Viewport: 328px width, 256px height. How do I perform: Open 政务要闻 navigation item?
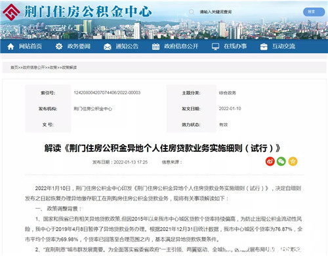tap(79, 46)
